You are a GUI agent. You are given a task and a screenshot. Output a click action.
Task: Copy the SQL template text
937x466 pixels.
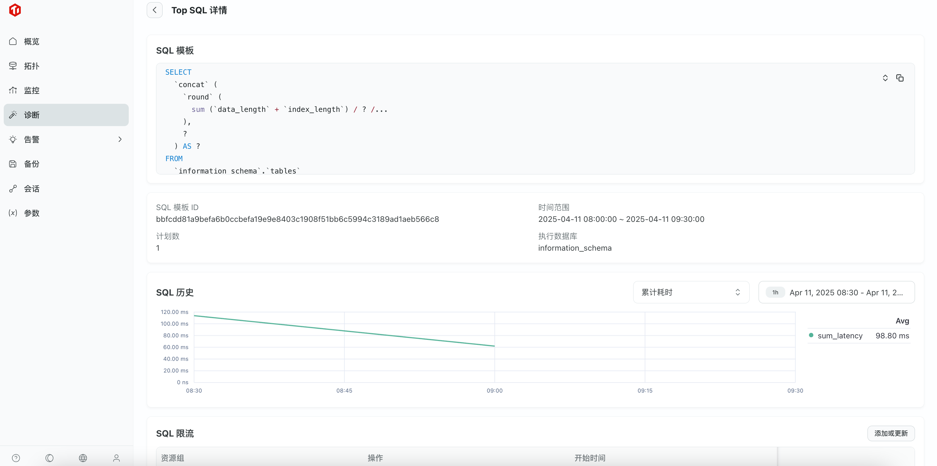pyautogui.click(x=900, y=78)
